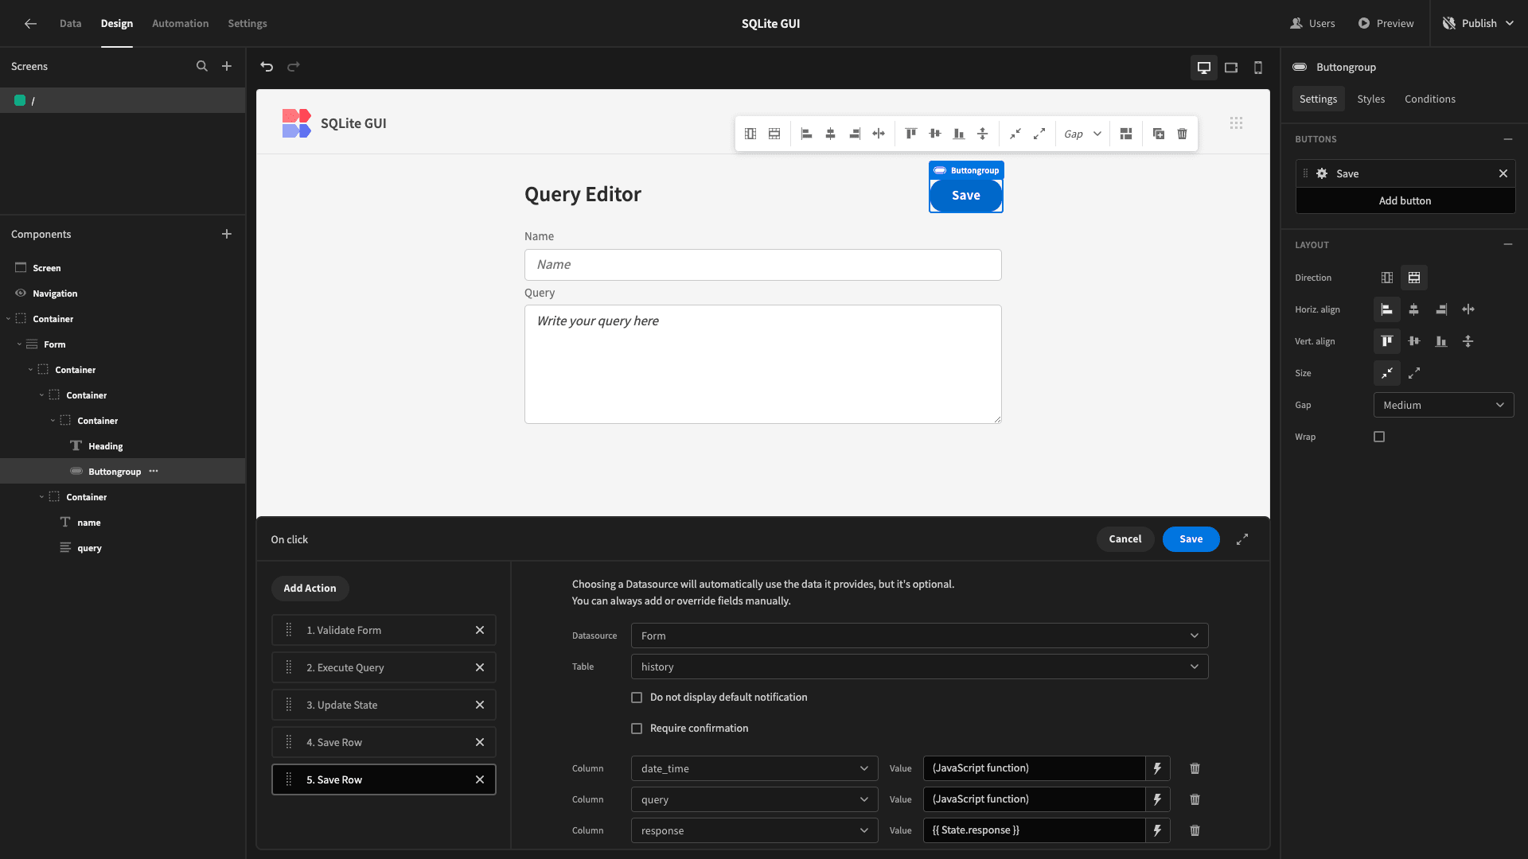Screen dimensions: 1528x859
Task: Click the trash icon in floating toolbar
Action: point(1183,134)
